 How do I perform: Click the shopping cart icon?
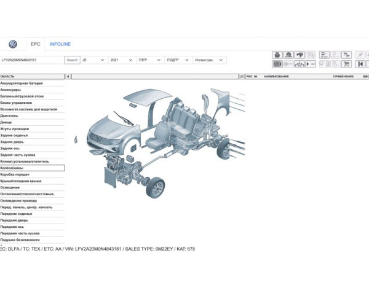tap(346, 64)
